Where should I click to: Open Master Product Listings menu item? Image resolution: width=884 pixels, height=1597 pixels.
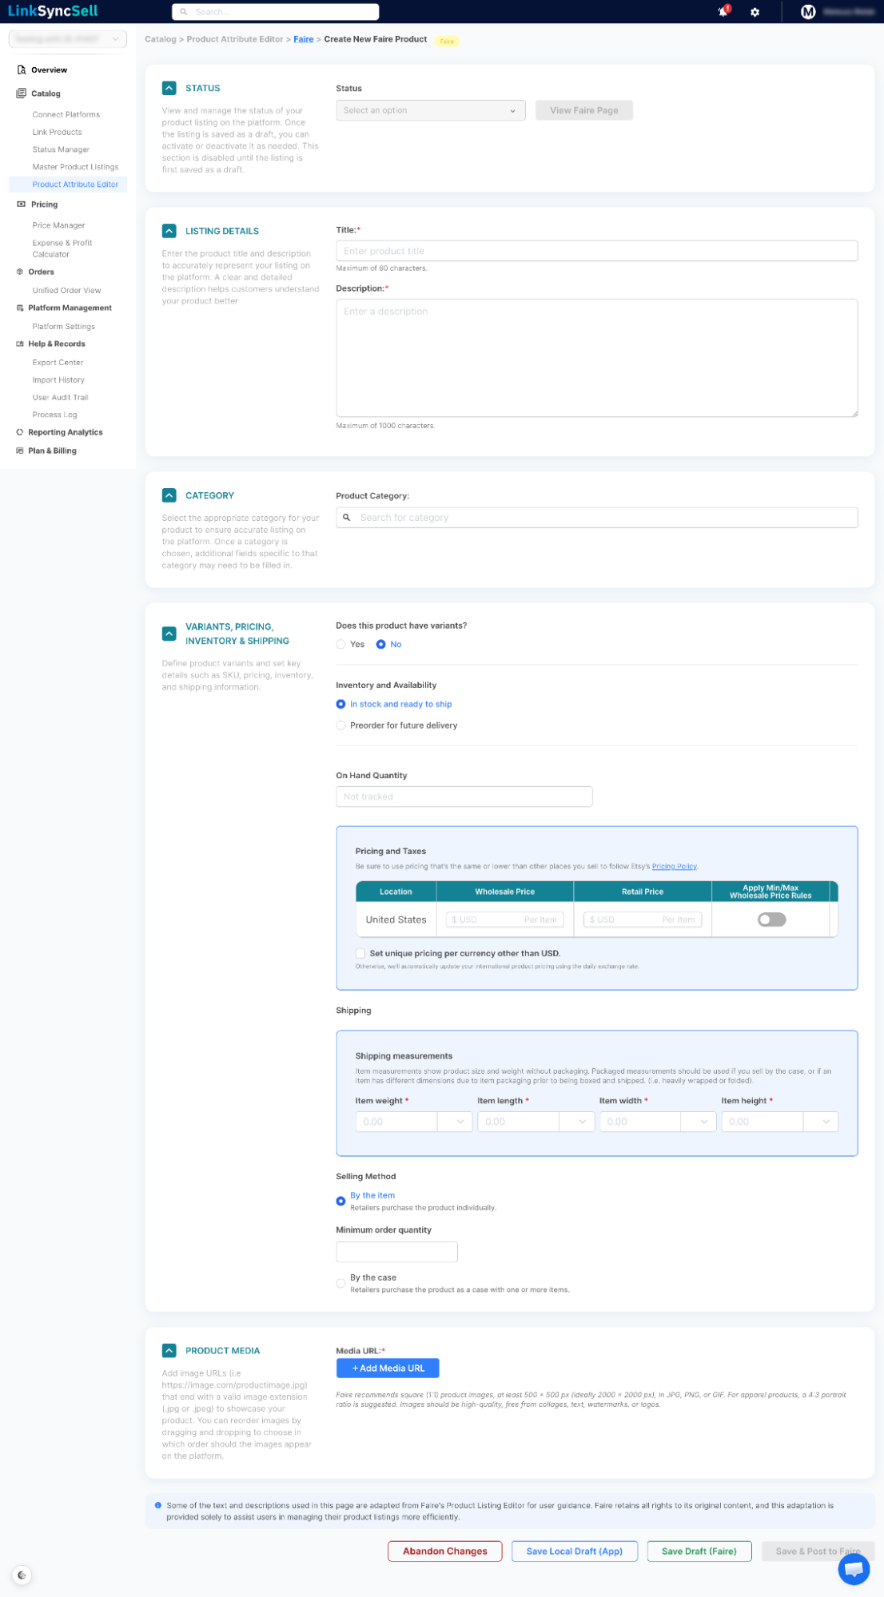point(75,167)
